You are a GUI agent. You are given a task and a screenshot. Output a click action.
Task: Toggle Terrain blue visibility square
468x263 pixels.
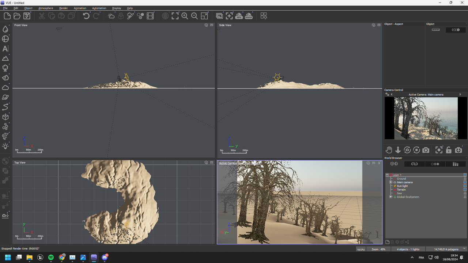tap(465, 190)
